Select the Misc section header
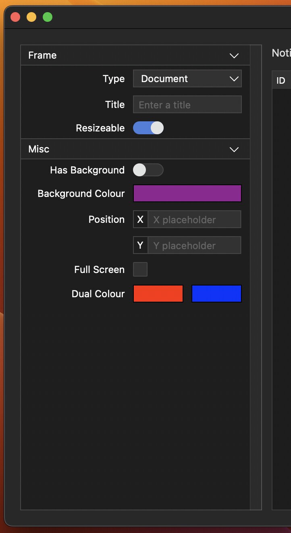This screenshot has height=533, width=291. pos(135,149)
